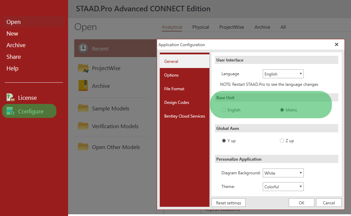Open the Design Codes settings section
351x216 pixels.
[177, 103]
